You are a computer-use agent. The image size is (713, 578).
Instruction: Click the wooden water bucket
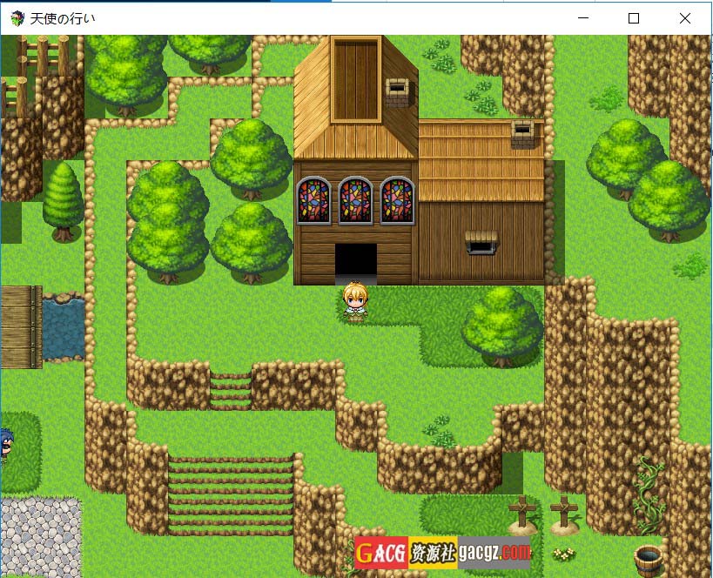[x=648, y=558]
